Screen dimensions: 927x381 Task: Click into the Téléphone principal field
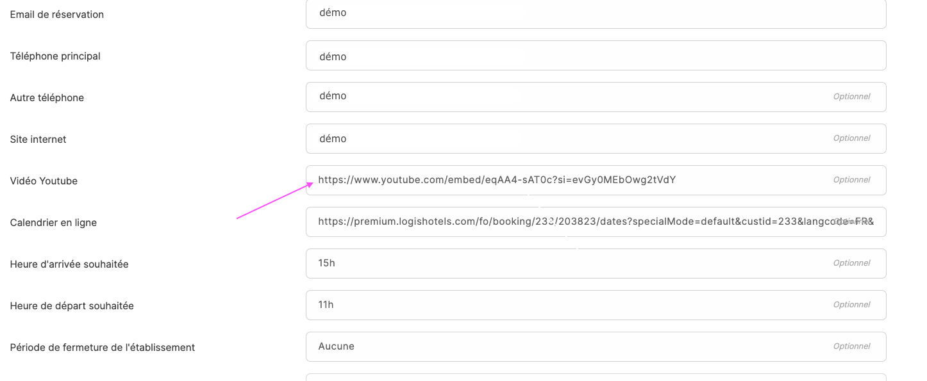coord(596,56)
